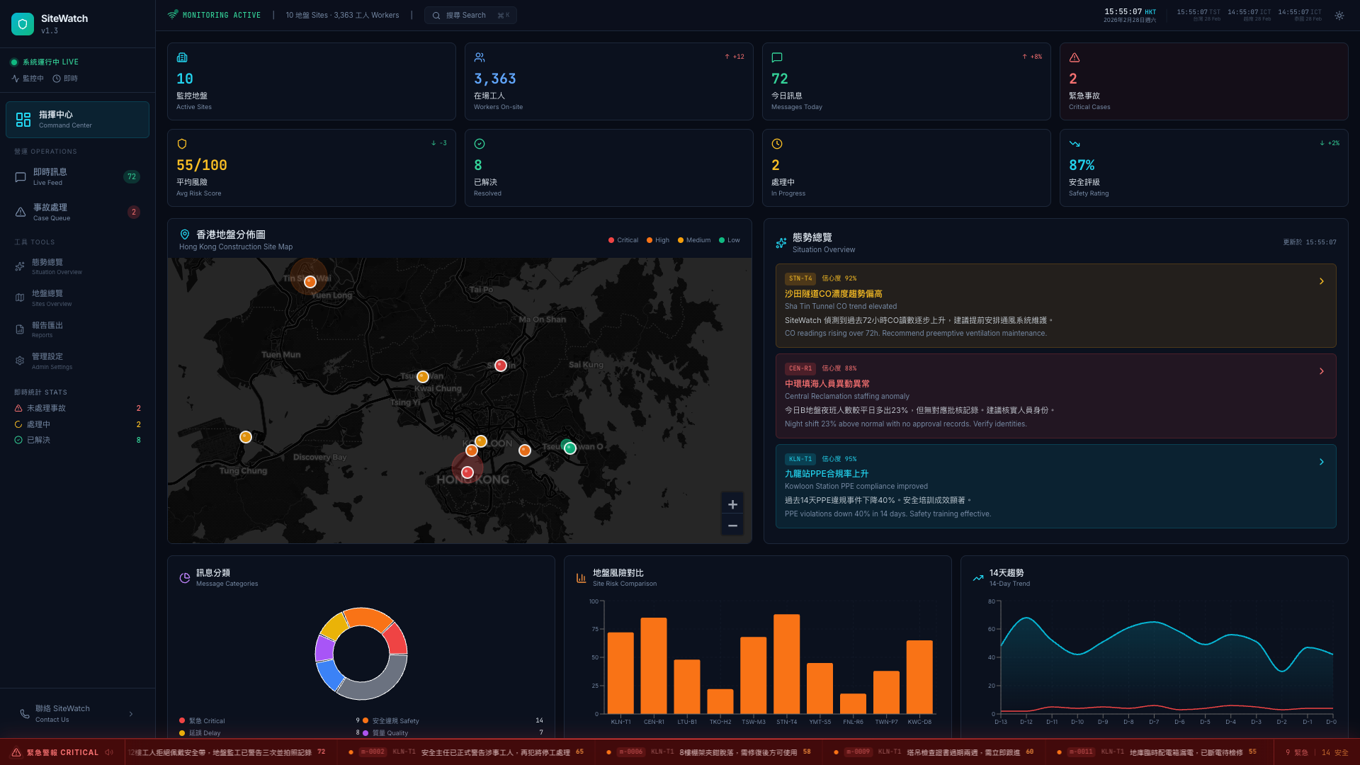
Task: Click the theme brightness icon top right
Action: click(1339, 15)
